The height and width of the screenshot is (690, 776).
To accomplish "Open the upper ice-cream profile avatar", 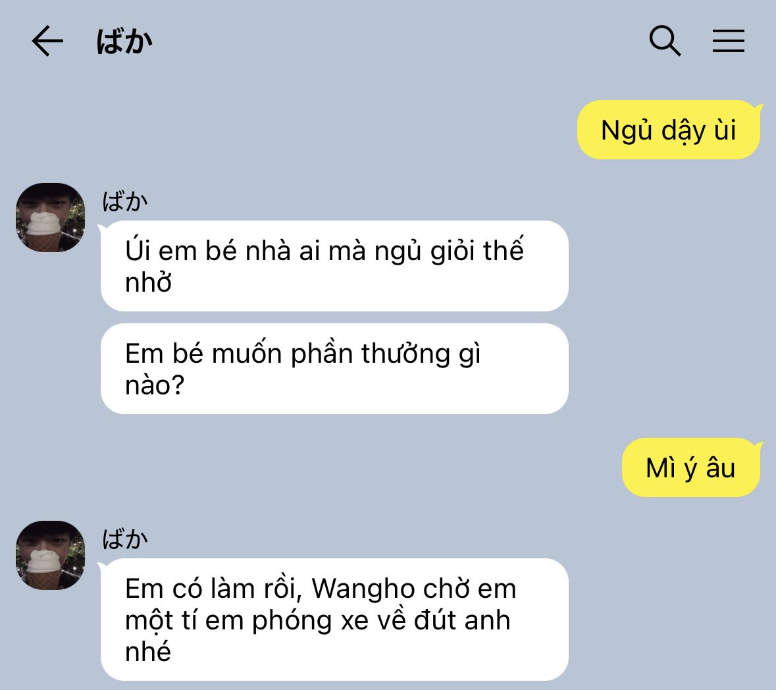I will click(x=51, y=217).
